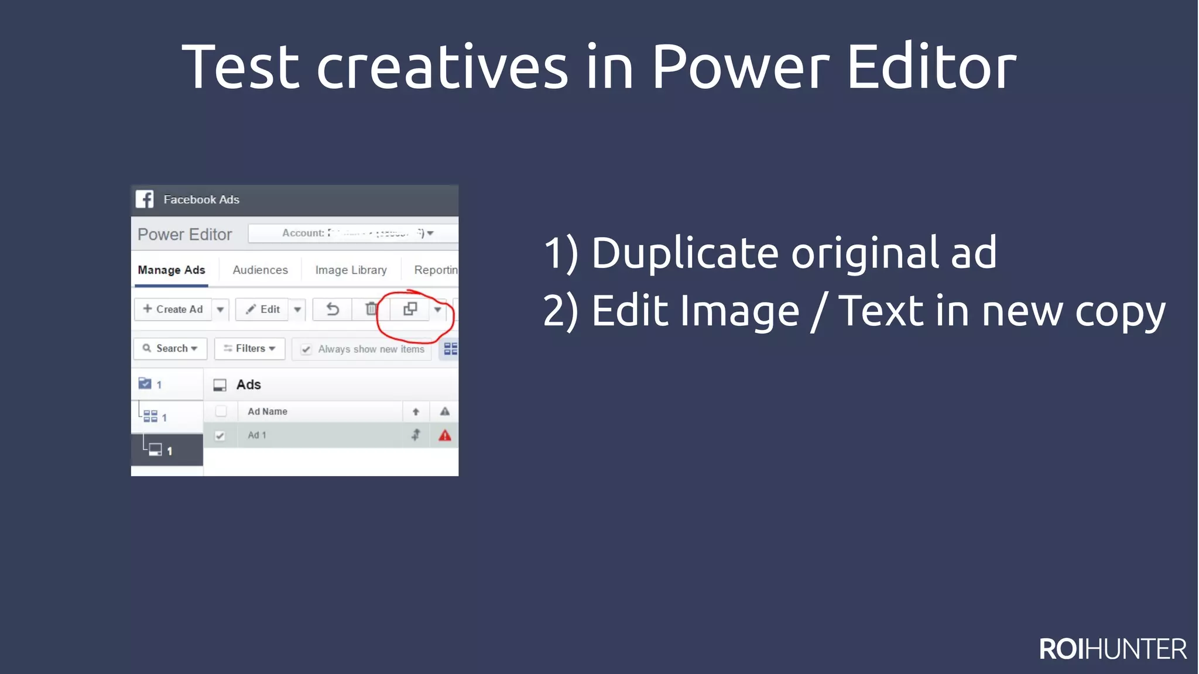Click the revert changes undo icon
The width and height of the screenshot is (1199, 674).
[332, 309]
